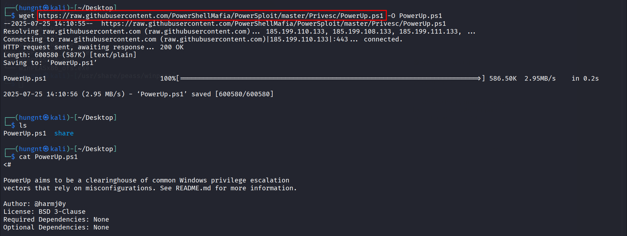Click the wget download progress bar
This screenshot has width=627, height=236.
point(330,78)
